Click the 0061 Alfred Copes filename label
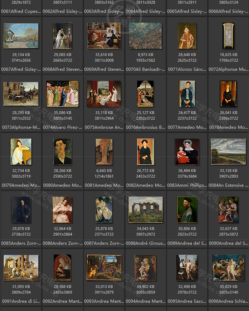249x311 pixels. [21, 11]
